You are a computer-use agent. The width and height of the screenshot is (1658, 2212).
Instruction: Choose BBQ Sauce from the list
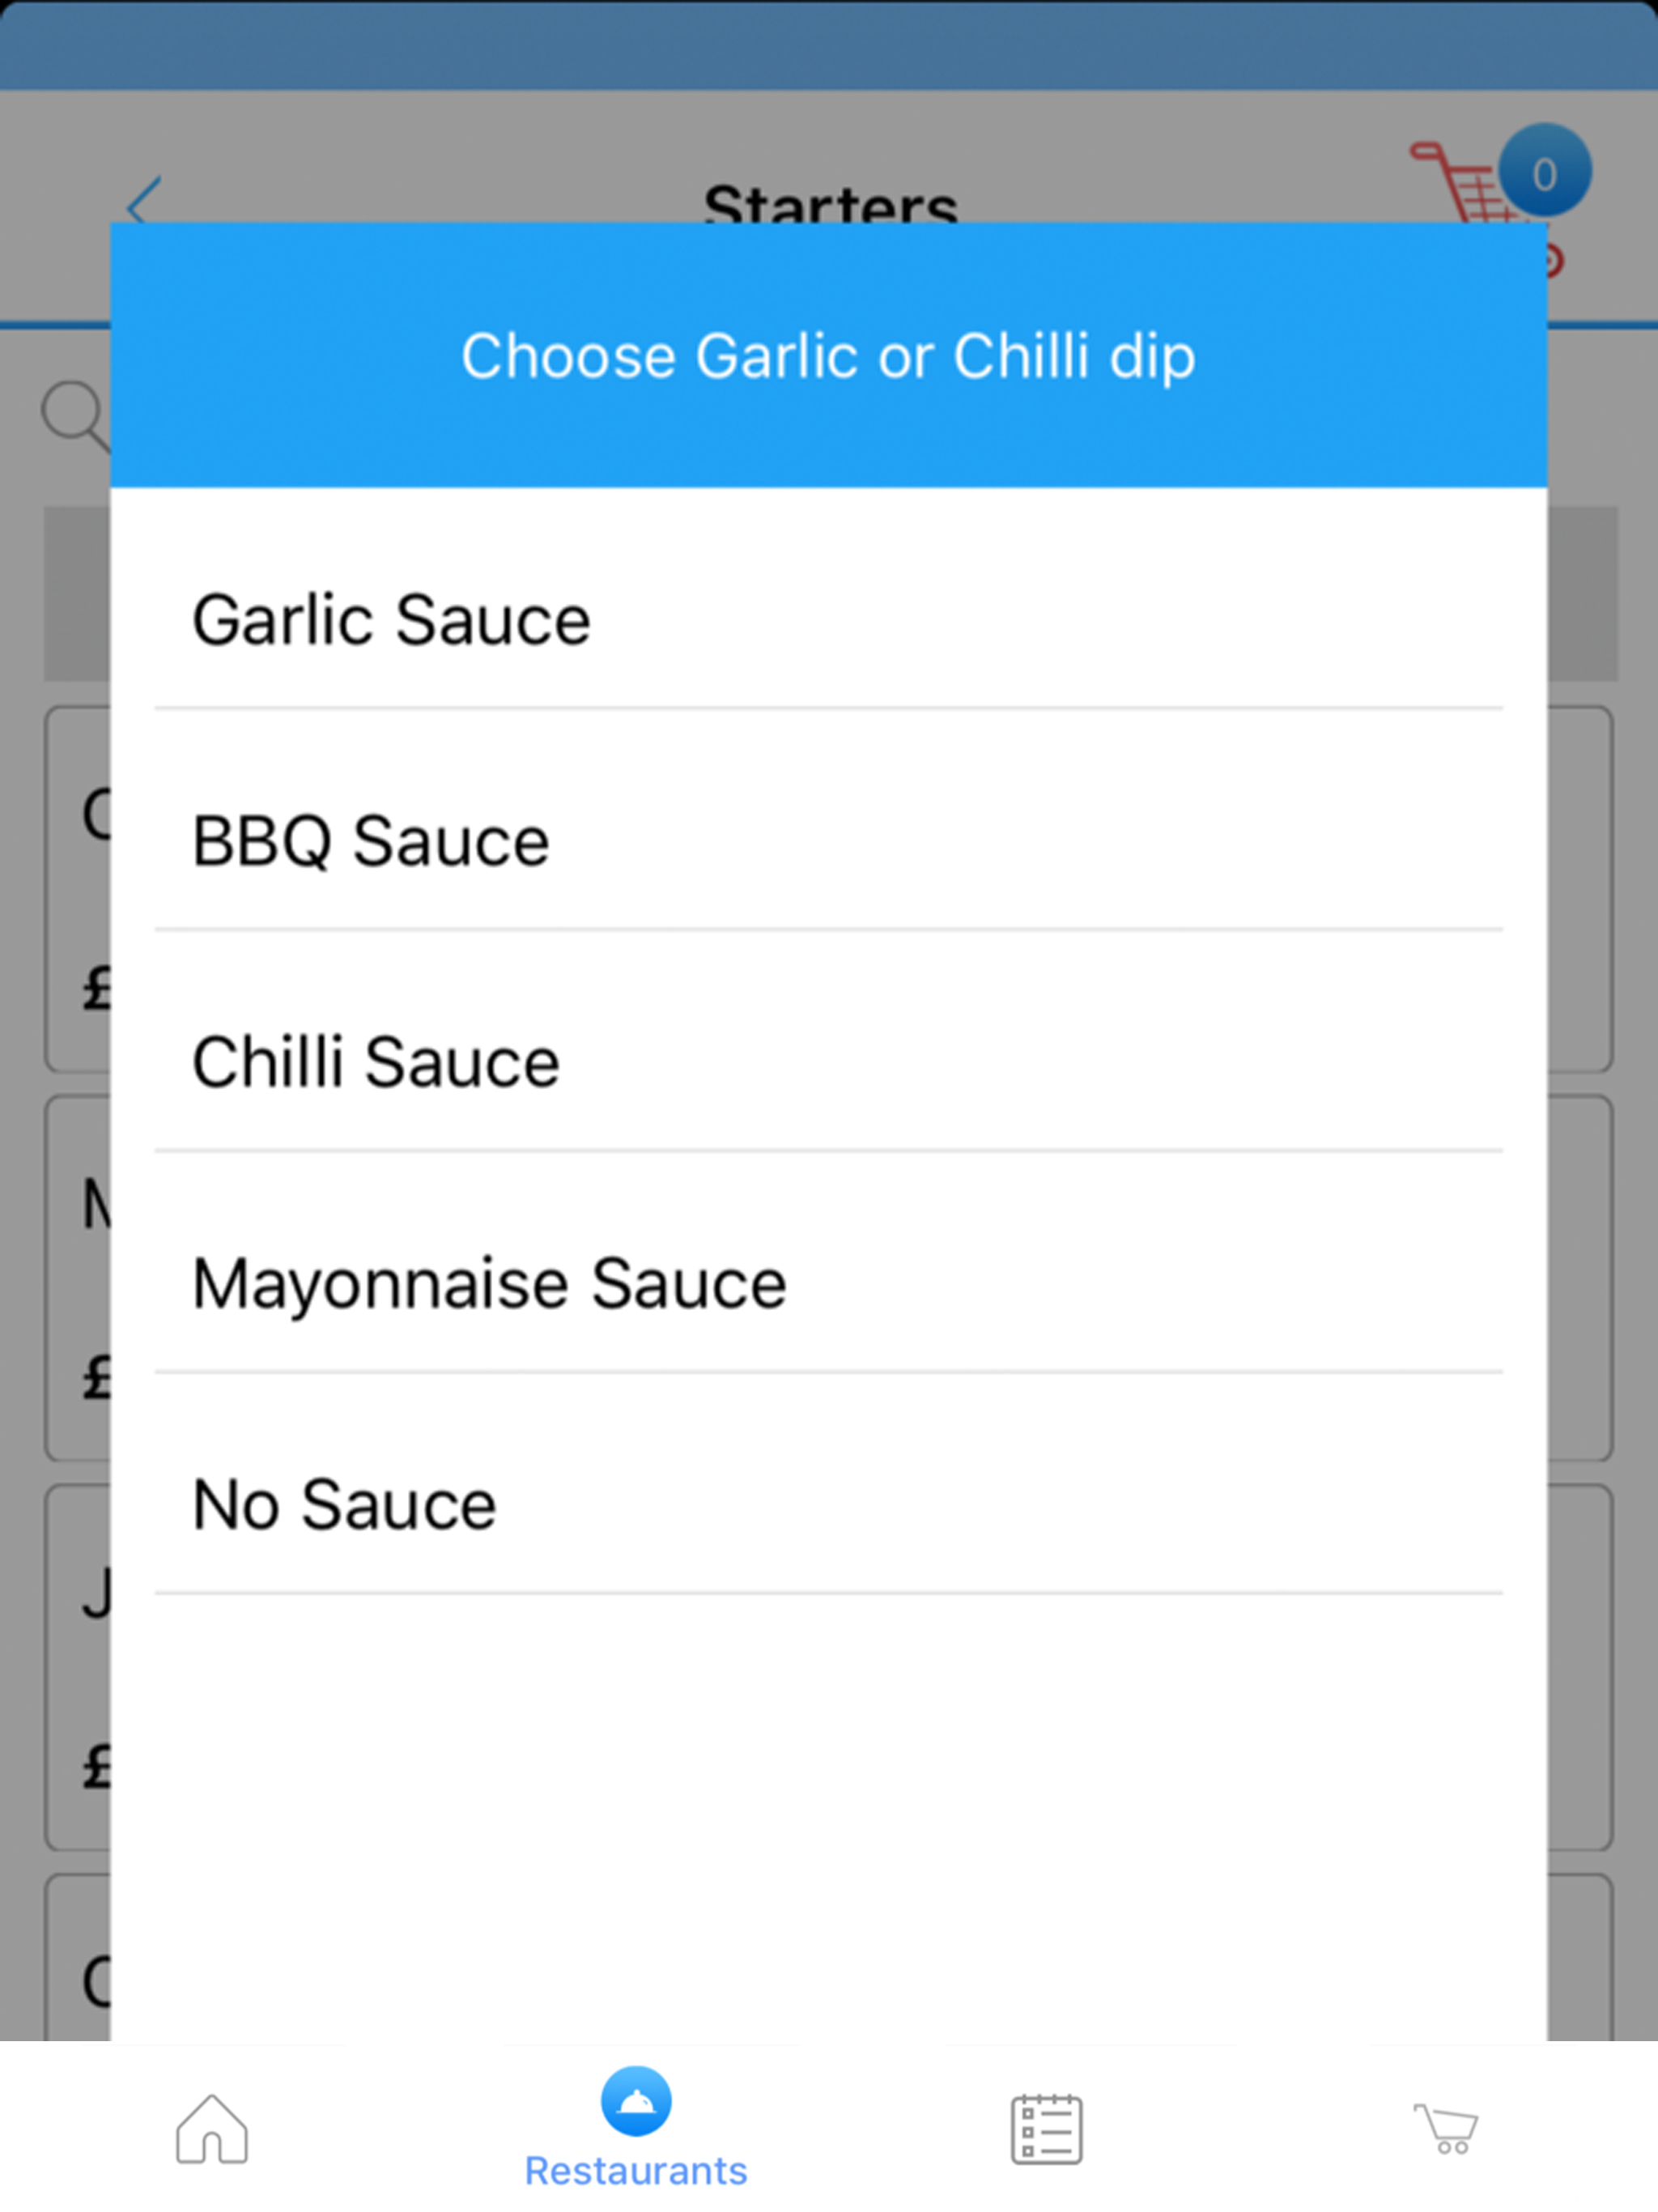pos(828,841)
